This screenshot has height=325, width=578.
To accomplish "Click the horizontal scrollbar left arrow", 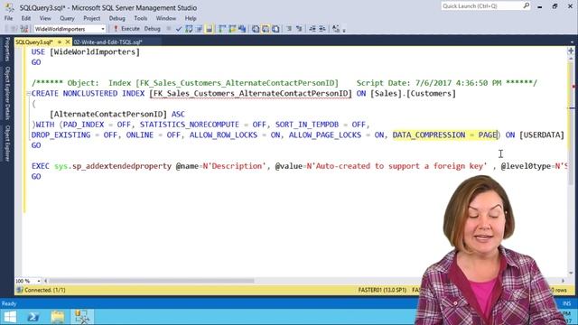I will point(45,281).
